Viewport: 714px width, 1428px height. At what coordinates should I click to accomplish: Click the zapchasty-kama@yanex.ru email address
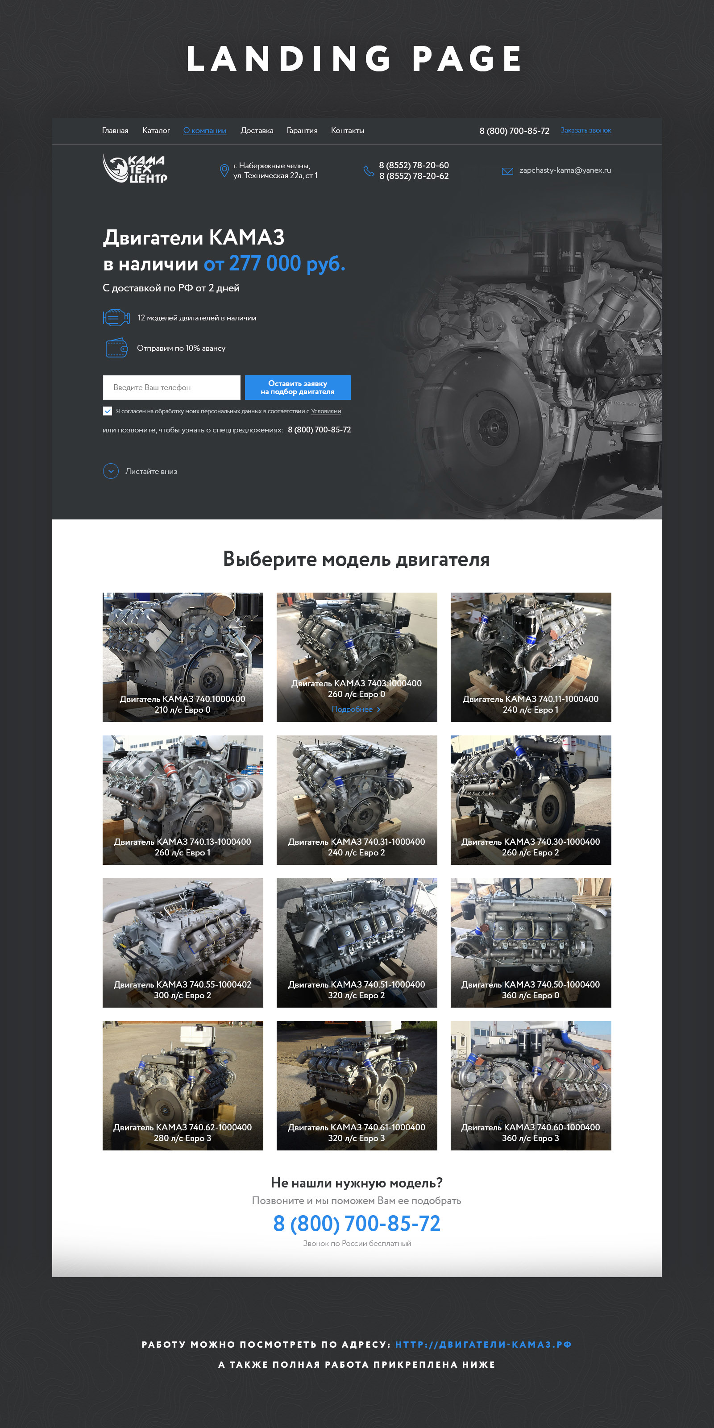click(565, 170)
